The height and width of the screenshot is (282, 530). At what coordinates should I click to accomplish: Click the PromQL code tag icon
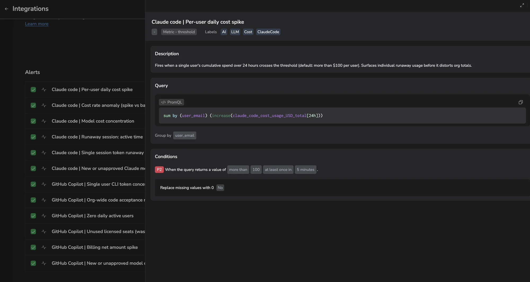[x=163, y=102]
